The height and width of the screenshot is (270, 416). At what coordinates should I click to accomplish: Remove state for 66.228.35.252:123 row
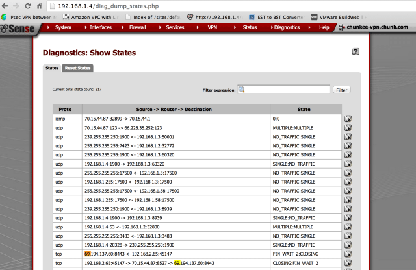pos(348,128)
